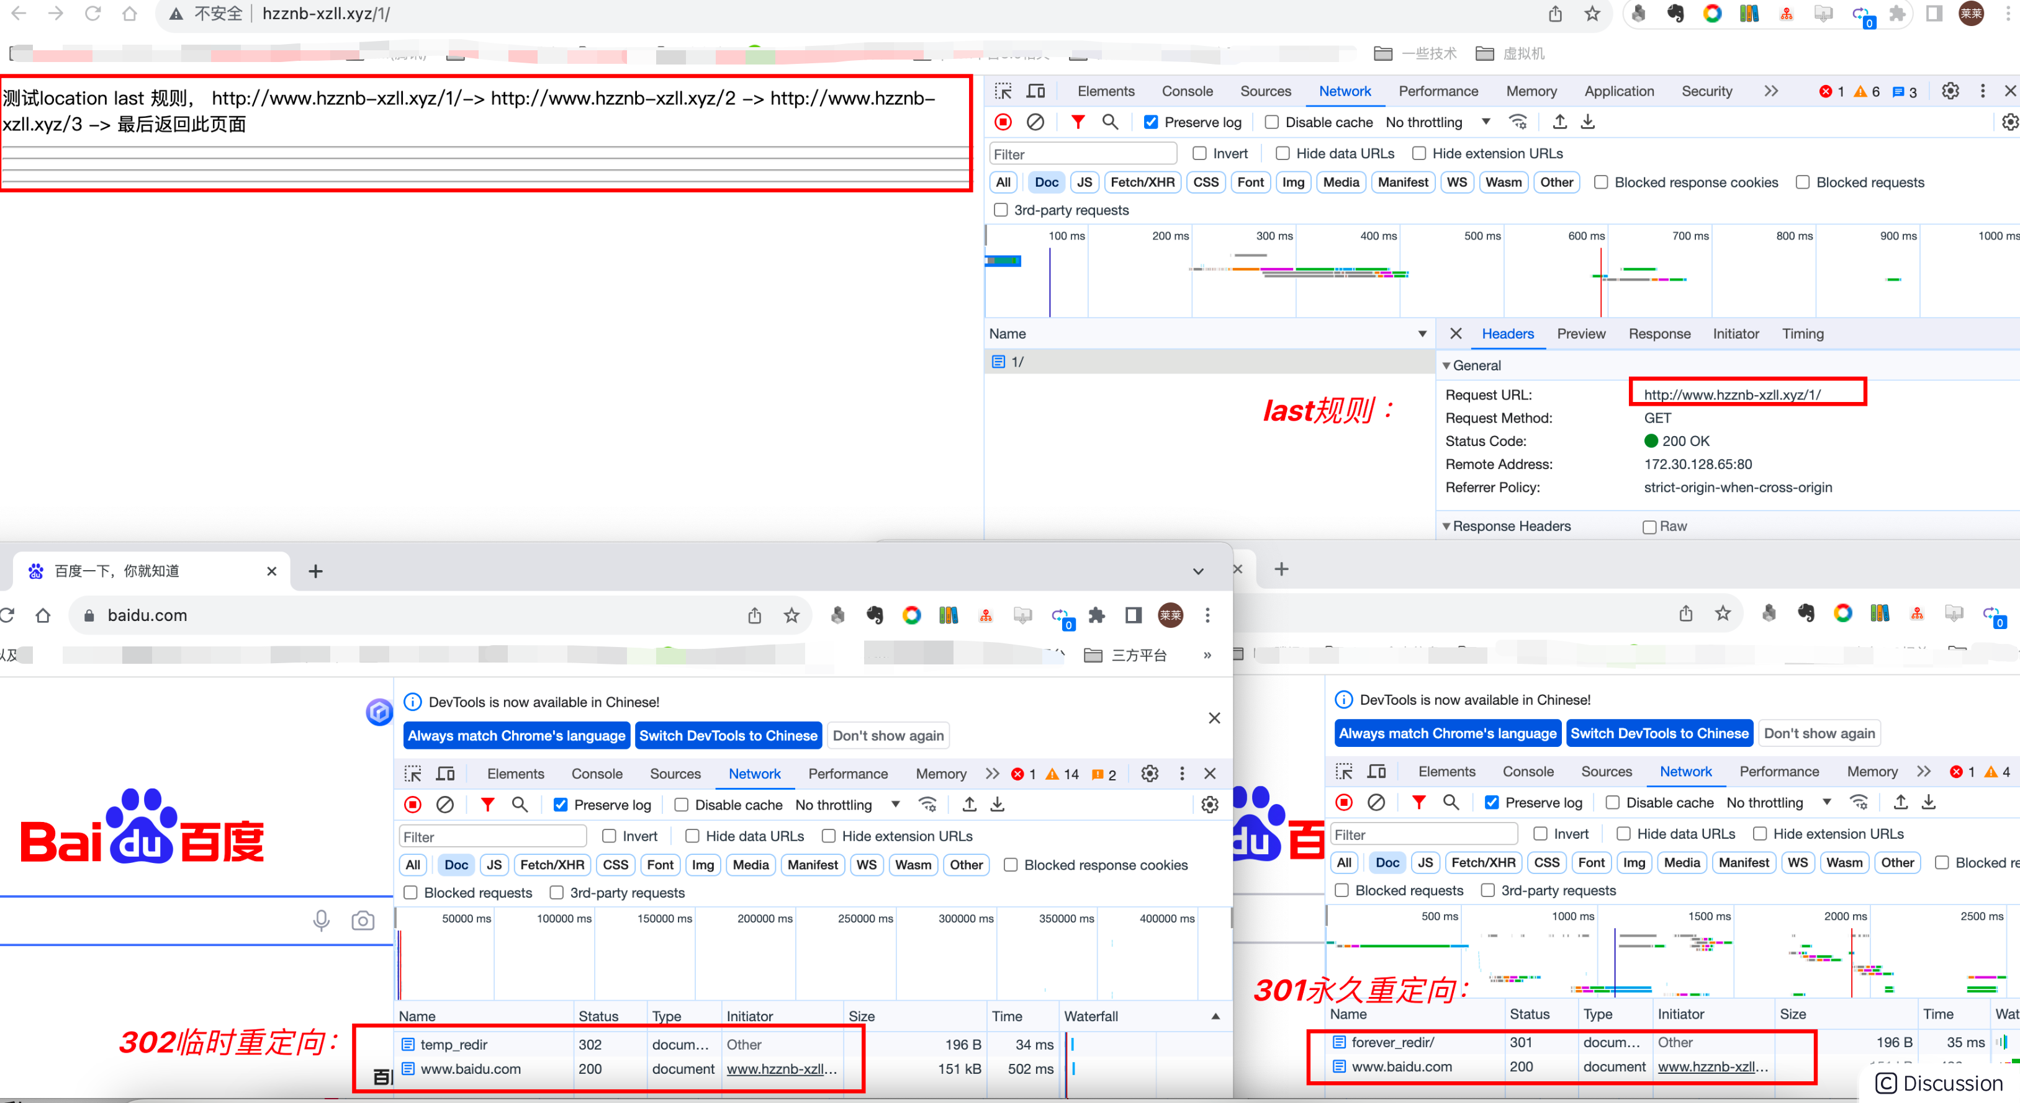Click the Baidu camera image search icon
Viewport: 2020px width, 1103px height.
pos(363,921)
